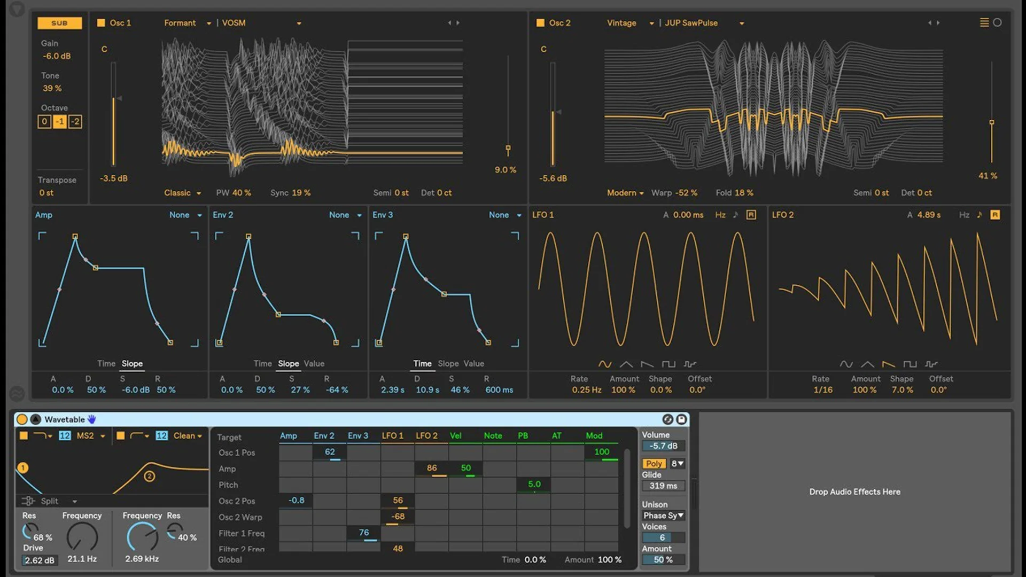
Task: Click the Env 2 column header in the matrix
Action: 324,436
